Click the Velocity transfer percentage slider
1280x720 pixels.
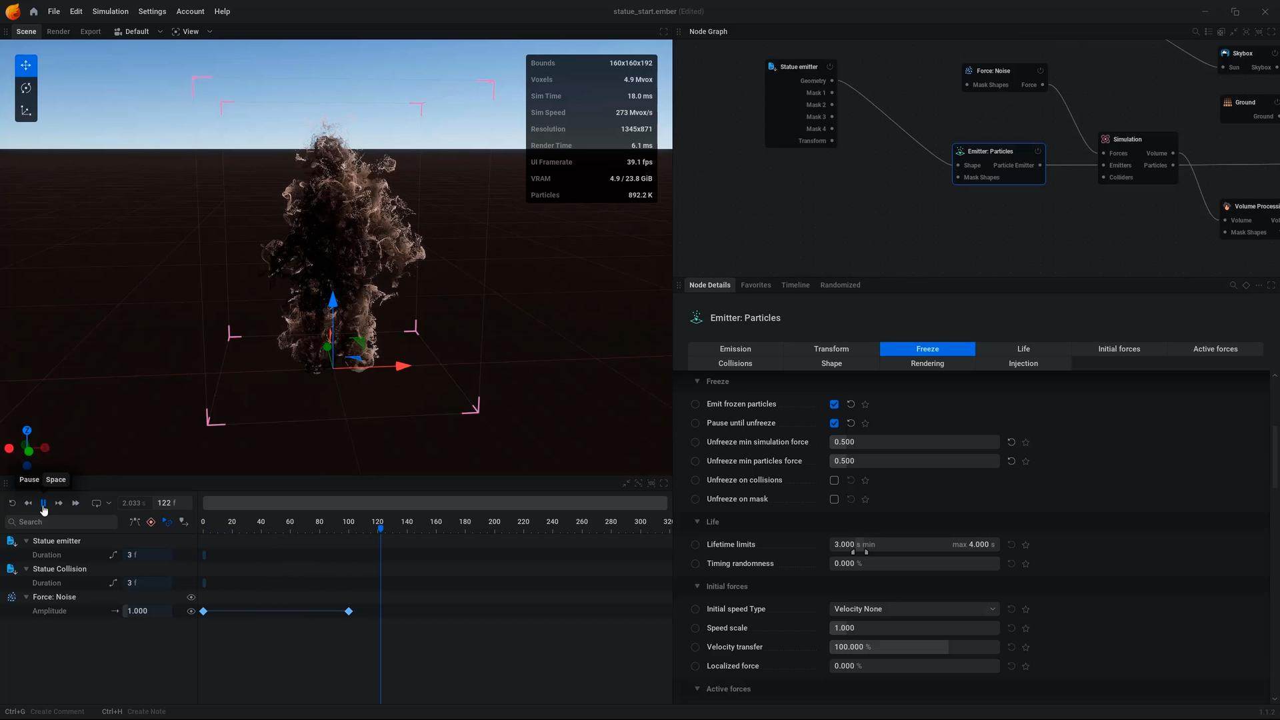[914, 647]
